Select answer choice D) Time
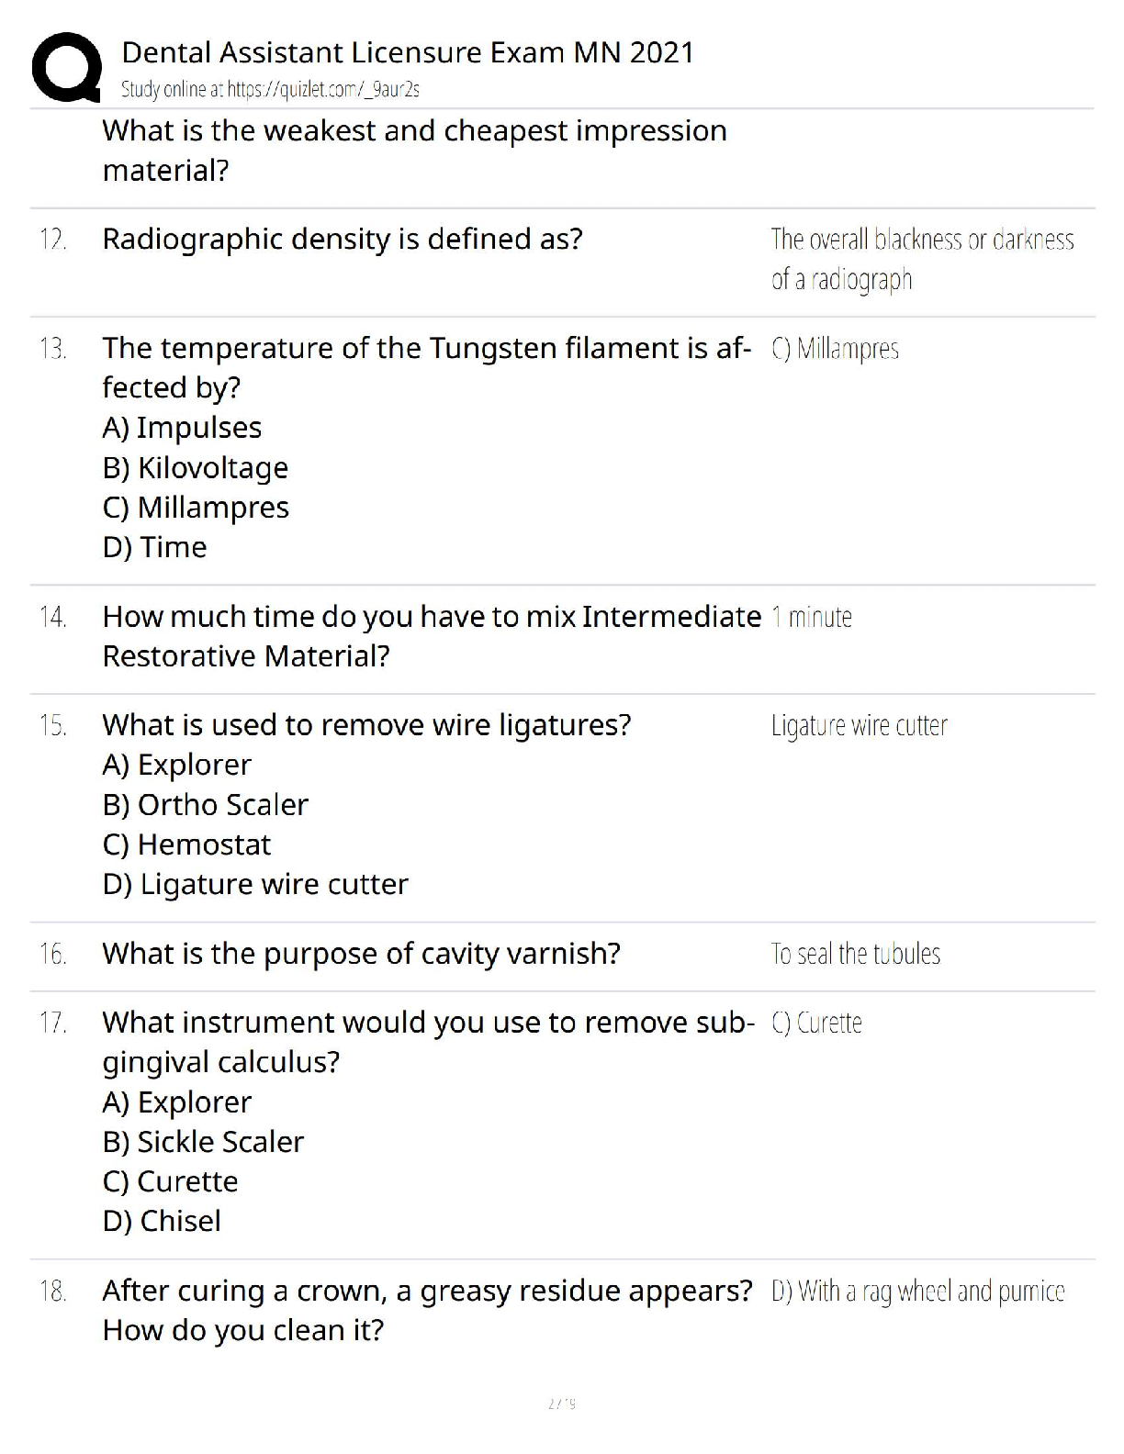This screenshot has height=1454, width=1124. pyautogui.click(x=154, y=547)
